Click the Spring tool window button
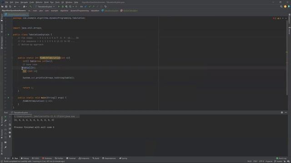Screen dimensions: 291x163 [123, 158]
